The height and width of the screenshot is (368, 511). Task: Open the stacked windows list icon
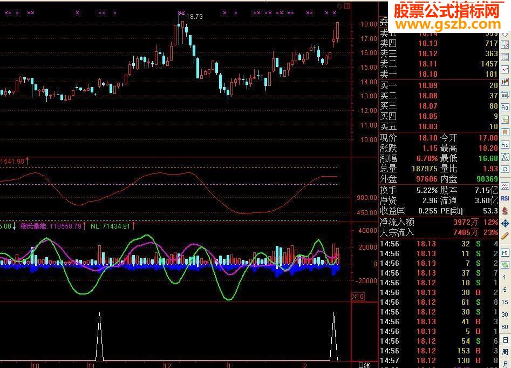pos(505,95)
